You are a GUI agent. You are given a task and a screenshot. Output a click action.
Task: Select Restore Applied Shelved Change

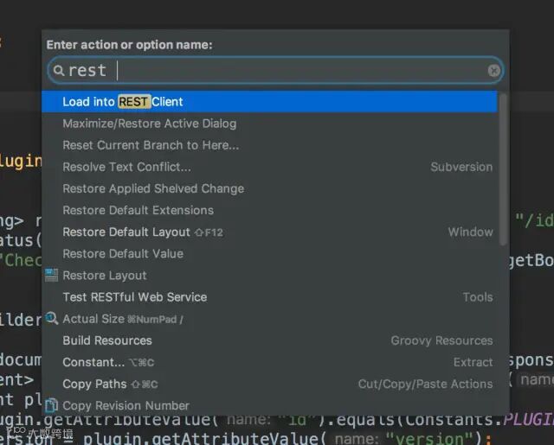pos(269,188)
